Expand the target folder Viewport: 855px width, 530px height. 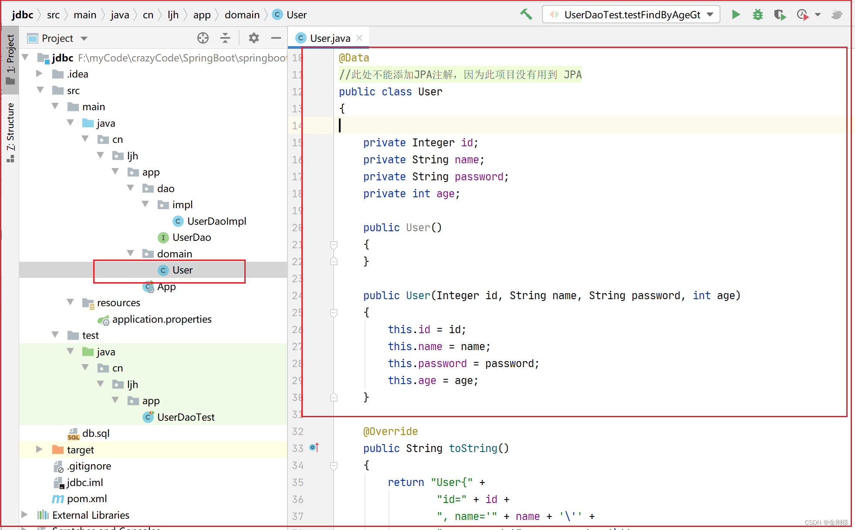point(40,449)
